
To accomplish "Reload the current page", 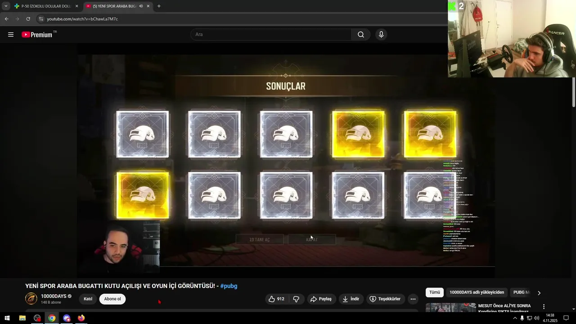I will pyautogui.click(x=28, y=19).
